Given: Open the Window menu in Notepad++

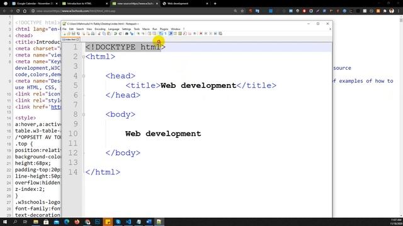Looking at the screenshot, I should tap(176, 29).
